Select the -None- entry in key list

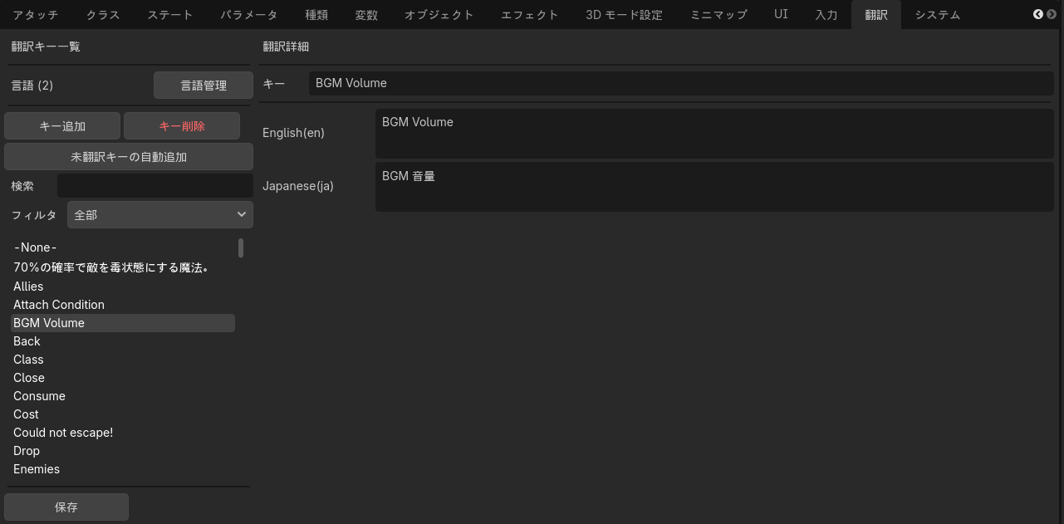123,247
